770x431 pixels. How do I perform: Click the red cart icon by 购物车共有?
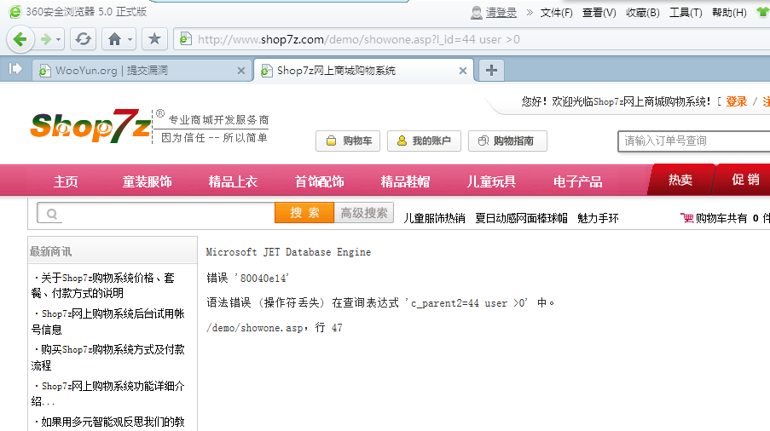pyautogui.click(x=686, y=218)
